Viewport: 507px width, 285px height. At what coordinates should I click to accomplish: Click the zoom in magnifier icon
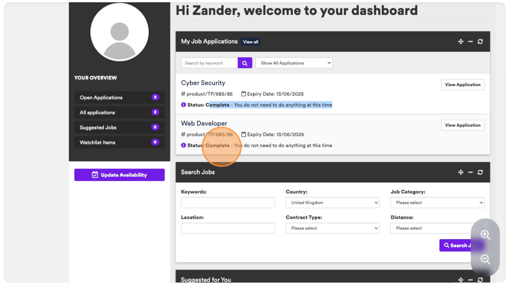pyautogui.click(x=485, y=235)
